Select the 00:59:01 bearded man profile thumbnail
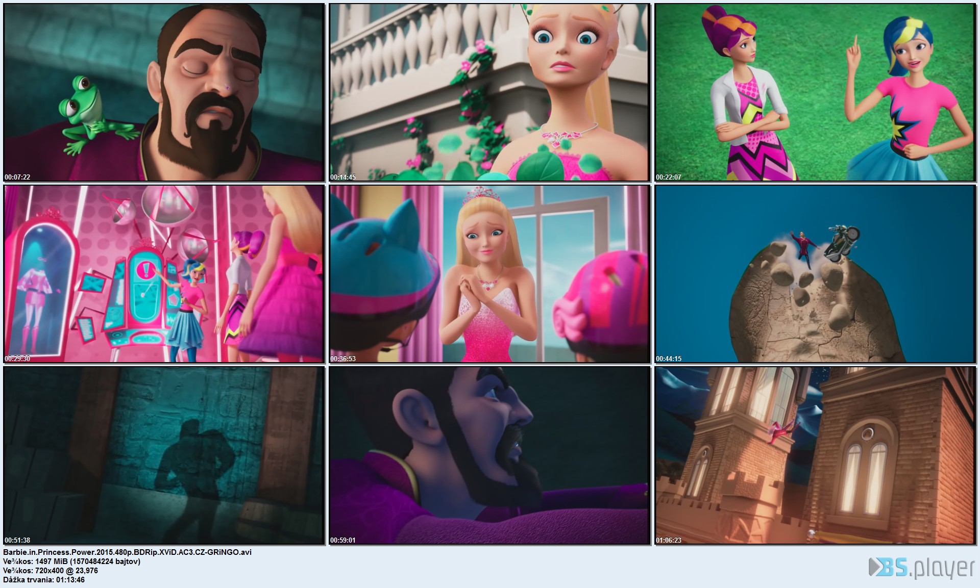Screen dimensions: 980x588 pos(489,455)
